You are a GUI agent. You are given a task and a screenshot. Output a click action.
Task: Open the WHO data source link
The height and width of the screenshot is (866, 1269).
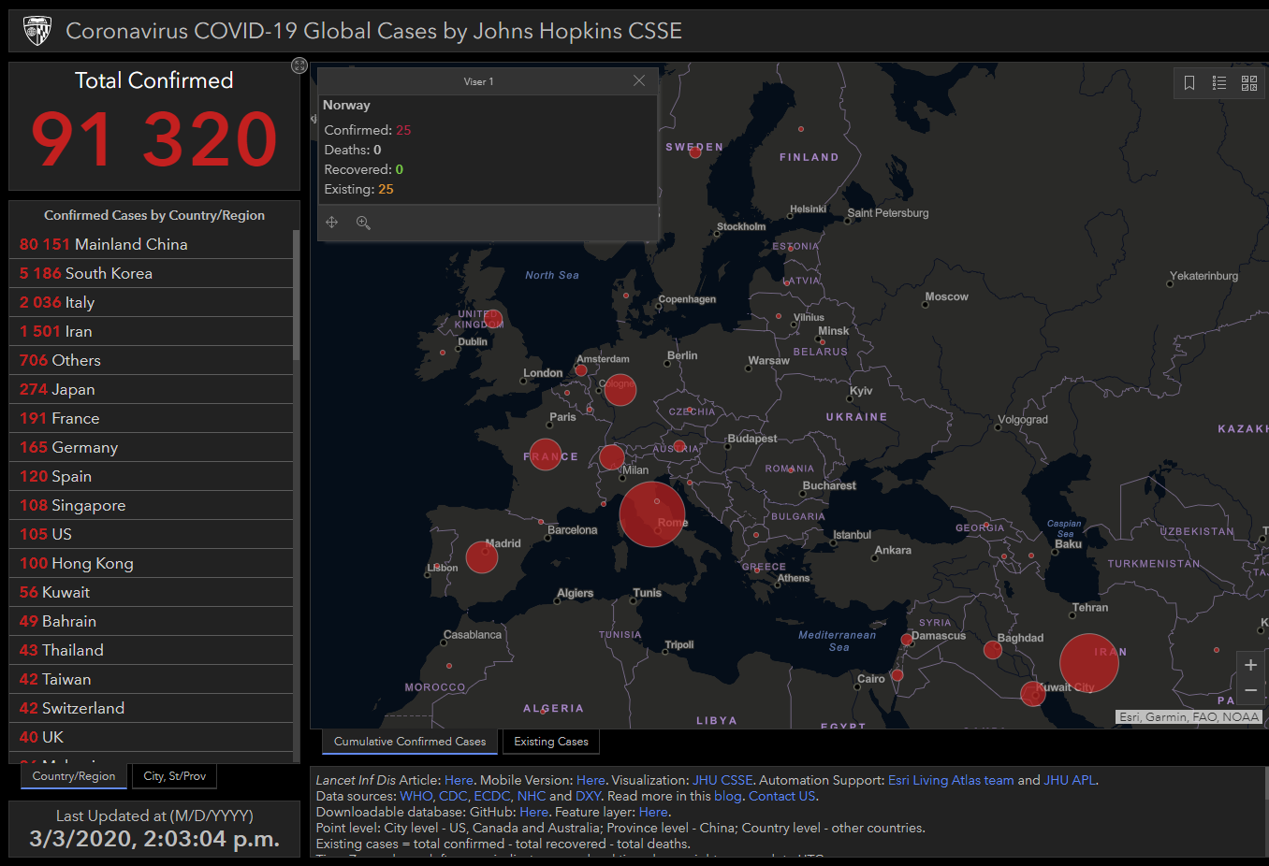coord(416,796)
